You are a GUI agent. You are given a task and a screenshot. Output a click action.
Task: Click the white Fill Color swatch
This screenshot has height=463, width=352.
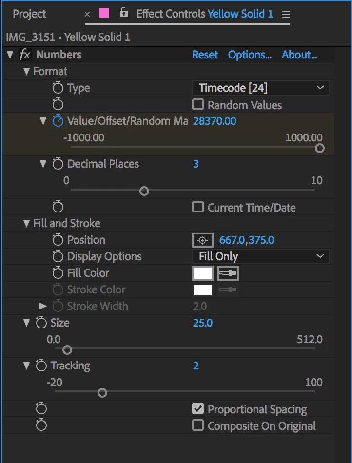click(203, 273)
